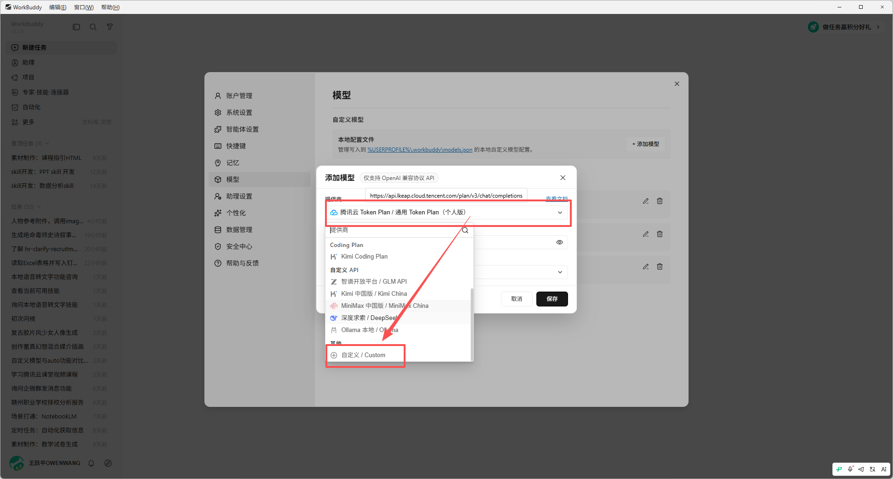This screenshot has width=893, height=479.
Task: Show 更多 options in sidebar
Action: (28, 122)
